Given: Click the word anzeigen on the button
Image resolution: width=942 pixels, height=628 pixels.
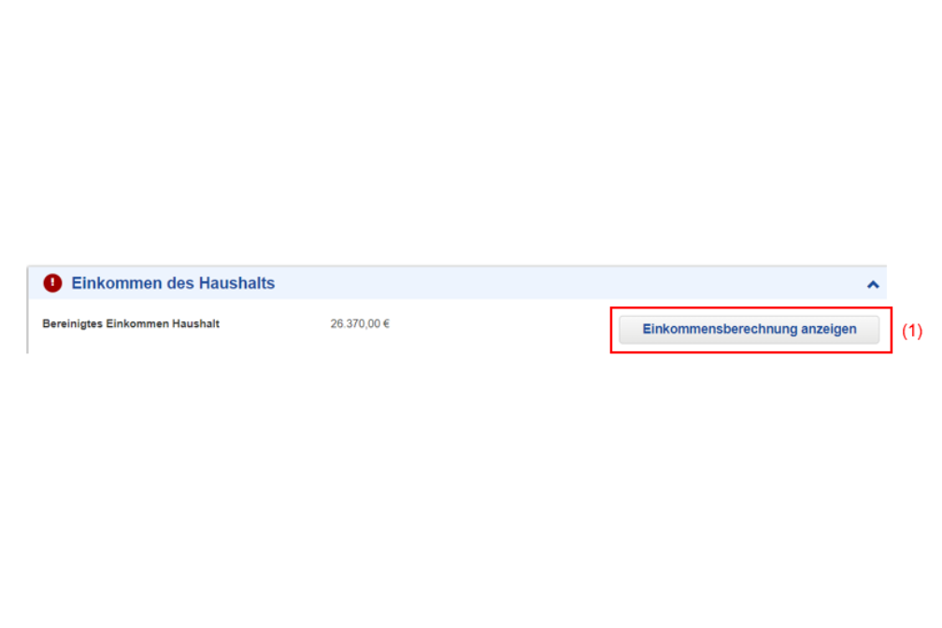Looking at the screenshot, I should click(828, 329).
